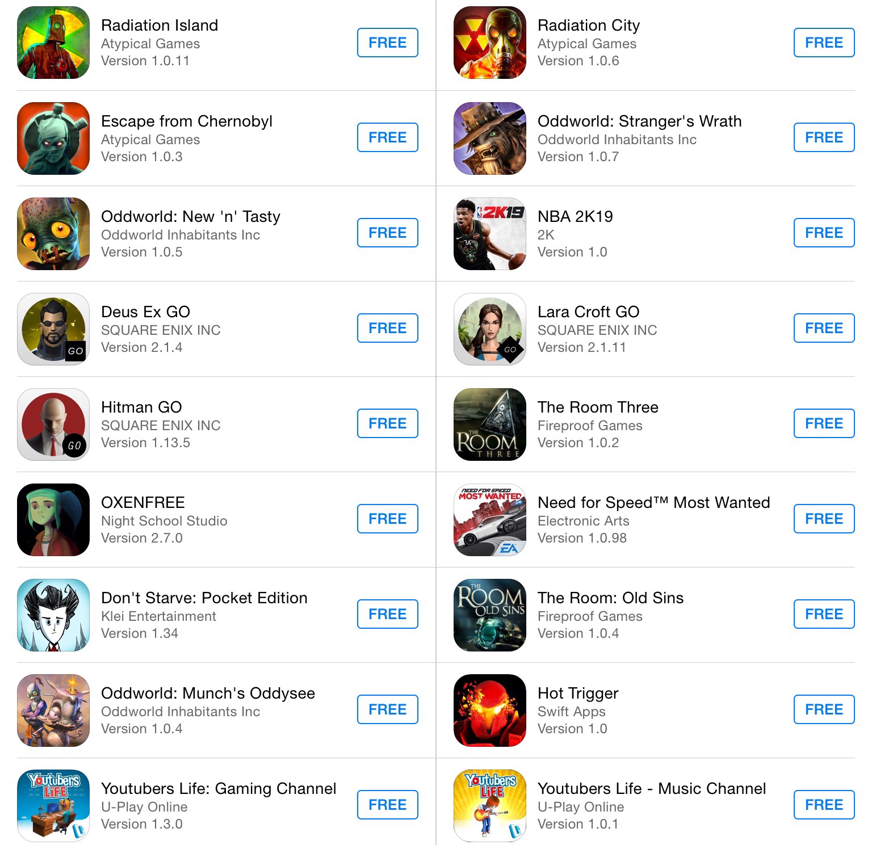Open the Radiation Island app icon
This screenshot has height=845, width=872.
coord(53,43)
